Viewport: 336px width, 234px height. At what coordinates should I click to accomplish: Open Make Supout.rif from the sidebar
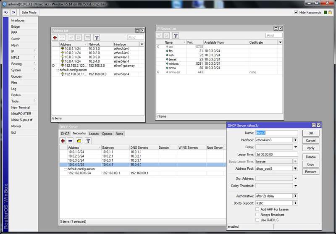point(23,120)
